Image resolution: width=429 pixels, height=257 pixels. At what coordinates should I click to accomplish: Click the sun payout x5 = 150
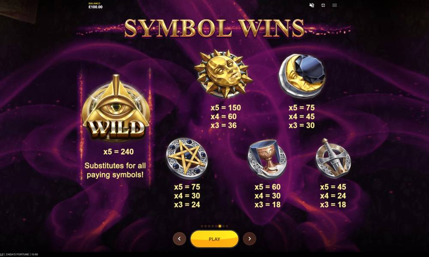click(226, 108)
